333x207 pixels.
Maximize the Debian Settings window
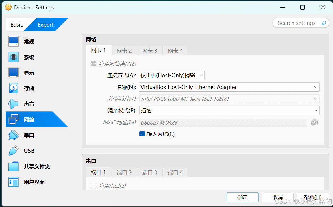click(x=302, y=8)
